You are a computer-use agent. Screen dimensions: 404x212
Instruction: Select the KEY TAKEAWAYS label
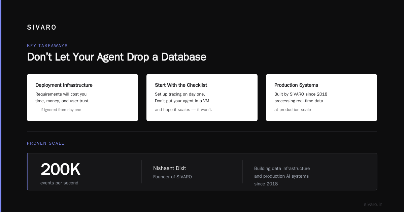tap(47, 46)
